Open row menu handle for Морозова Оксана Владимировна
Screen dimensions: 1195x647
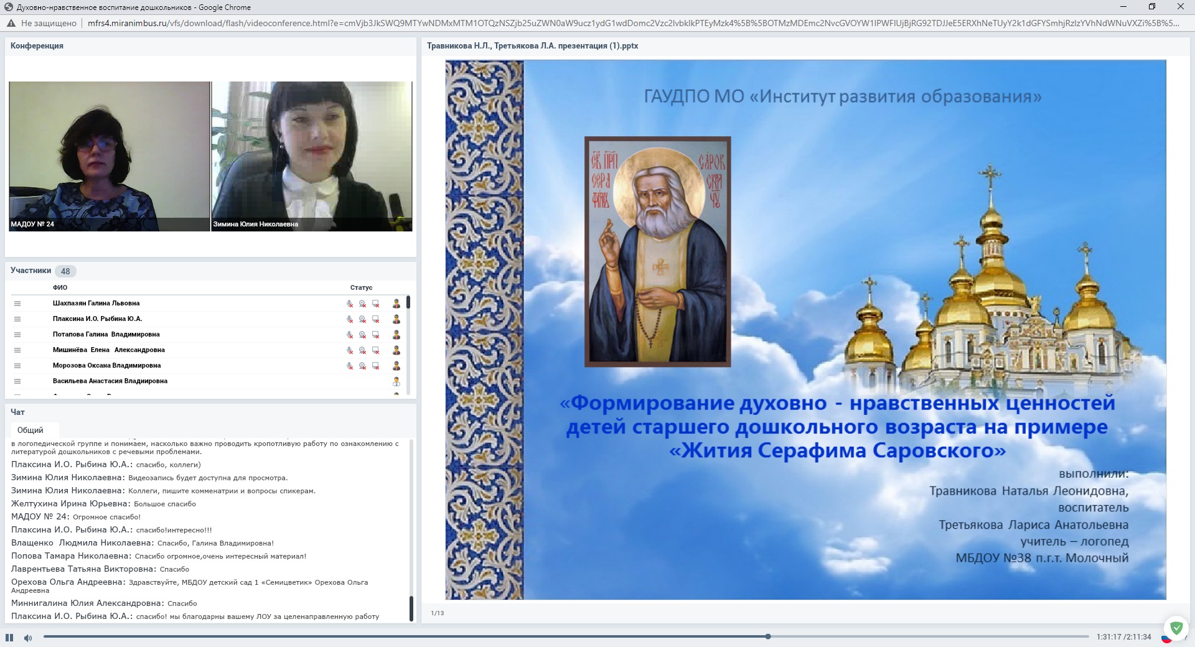[x=17, y=366]
